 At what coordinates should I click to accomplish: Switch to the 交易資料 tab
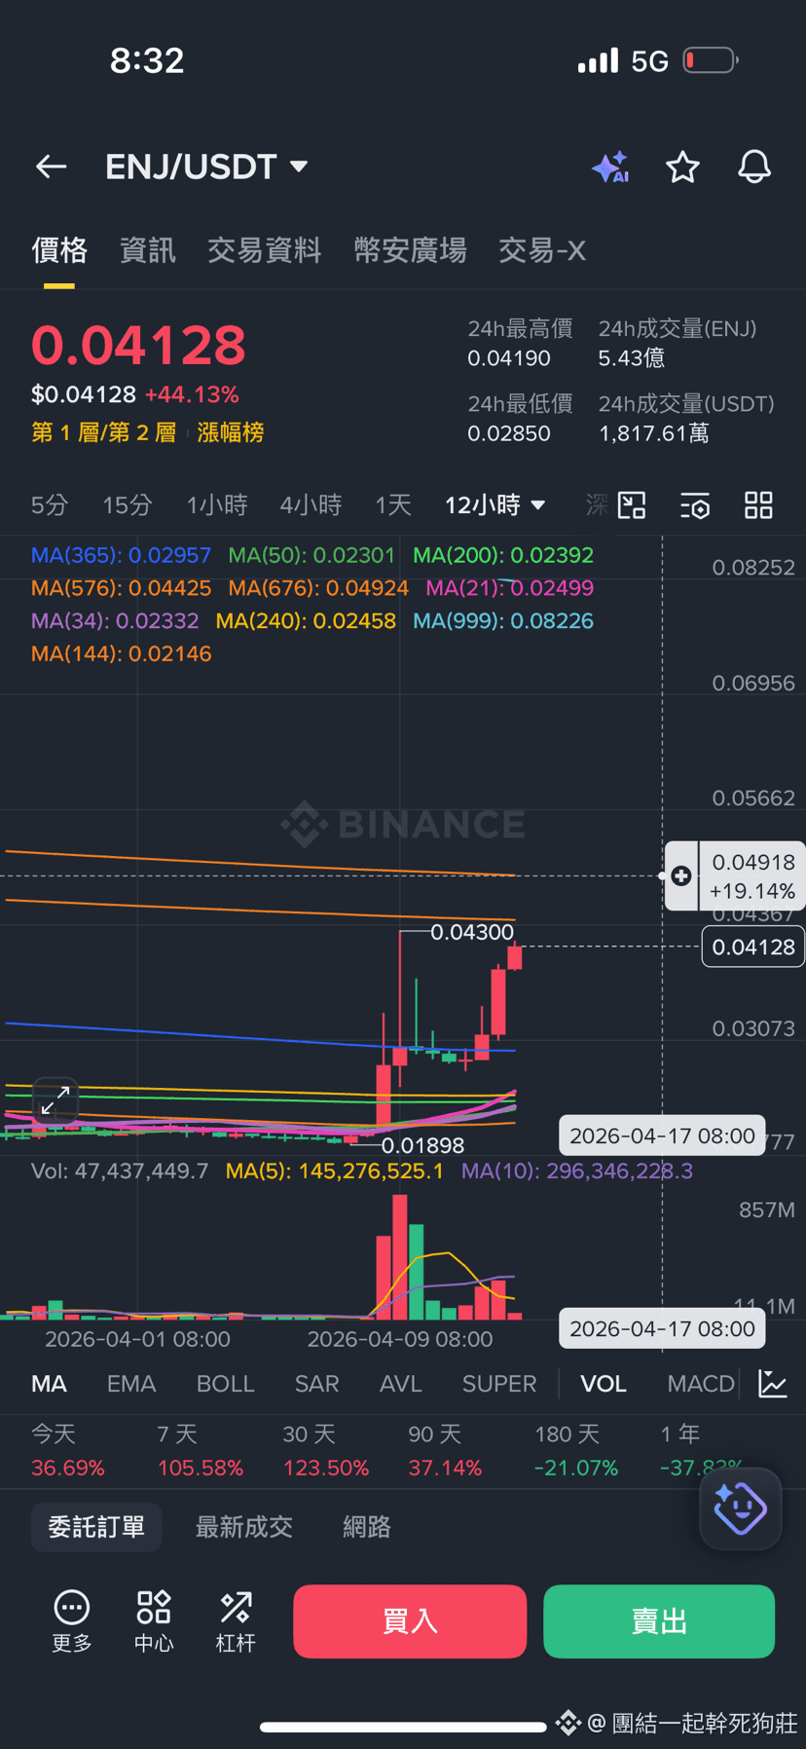click(x=264, y=250)
